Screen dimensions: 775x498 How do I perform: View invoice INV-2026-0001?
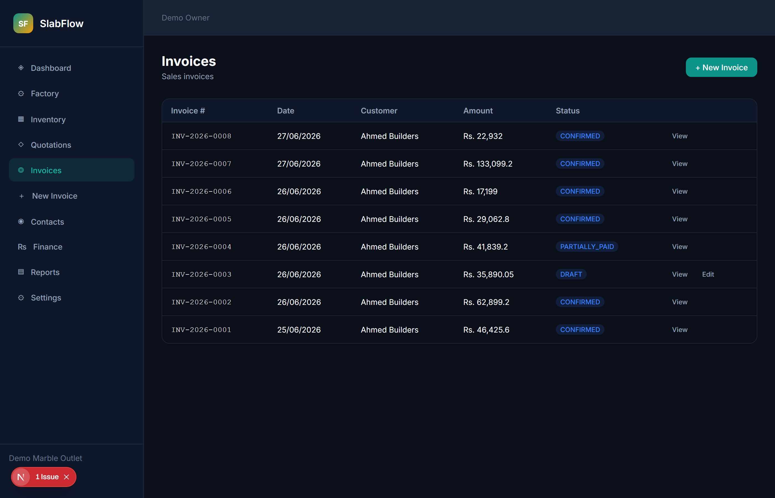[x=680, y=330]
